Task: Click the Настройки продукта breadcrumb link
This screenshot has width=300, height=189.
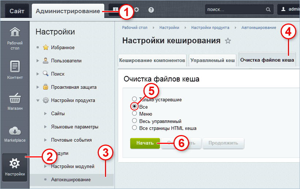Action: [x=210, y=28]
